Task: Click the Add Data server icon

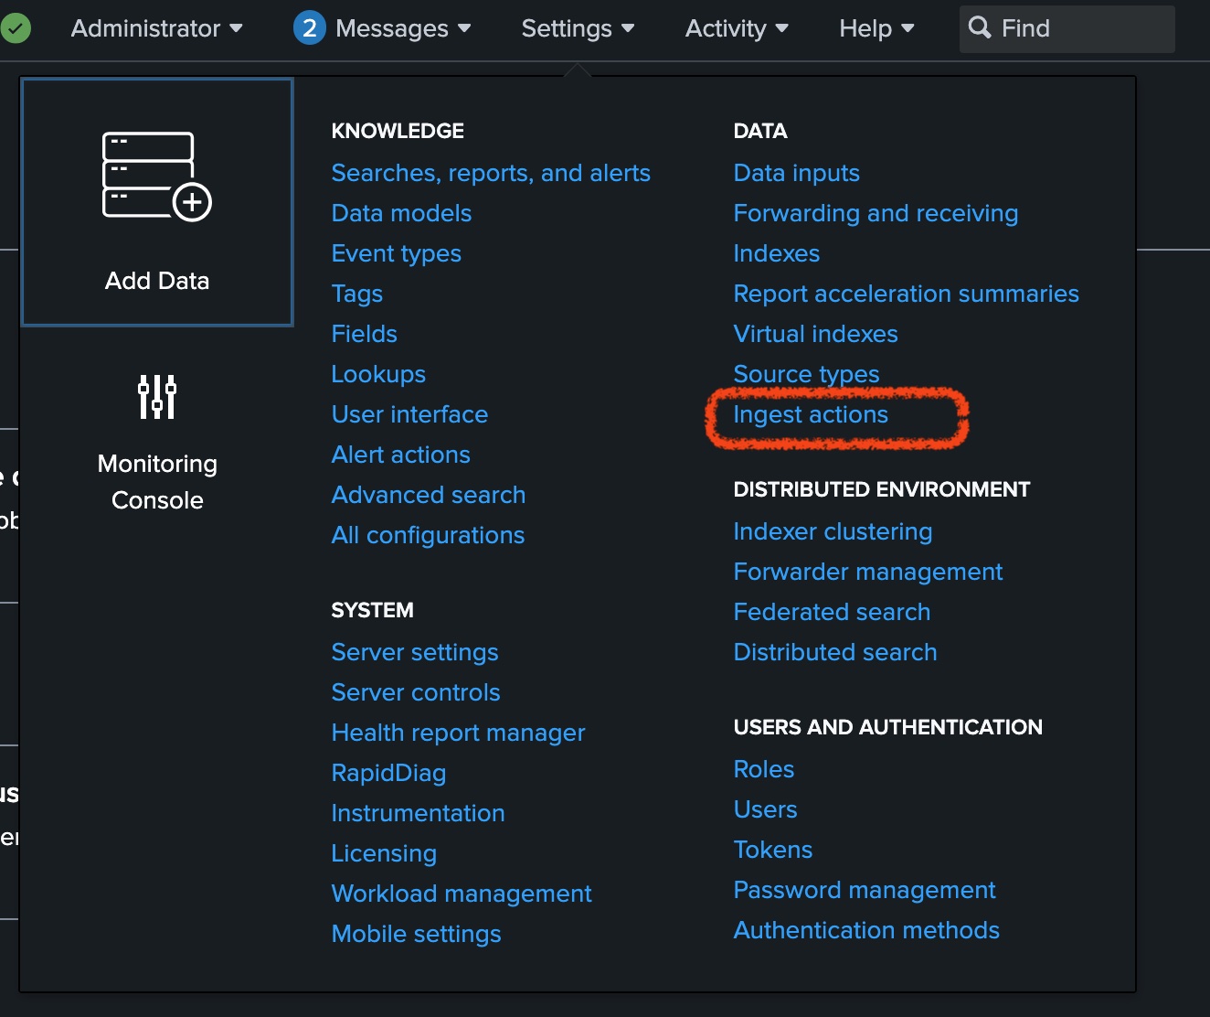Action: pos(156,177)
